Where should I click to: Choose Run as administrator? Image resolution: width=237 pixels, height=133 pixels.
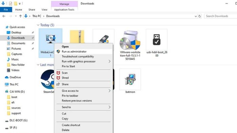[x=84, y=52]
